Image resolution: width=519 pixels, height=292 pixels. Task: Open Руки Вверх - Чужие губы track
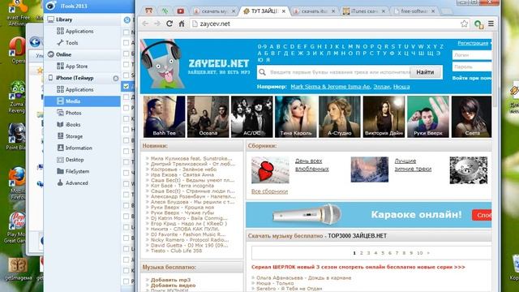click(182, 213)
